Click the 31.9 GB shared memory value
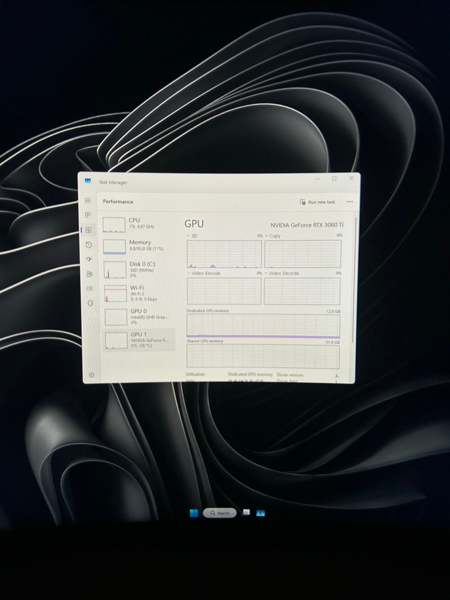450x600 pixels. (333, 342)
